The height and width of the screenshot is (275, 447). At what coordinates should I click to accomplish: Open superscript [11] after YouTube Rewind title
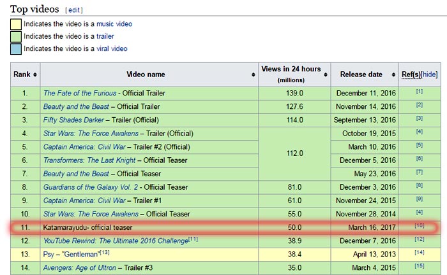(193, 239)
